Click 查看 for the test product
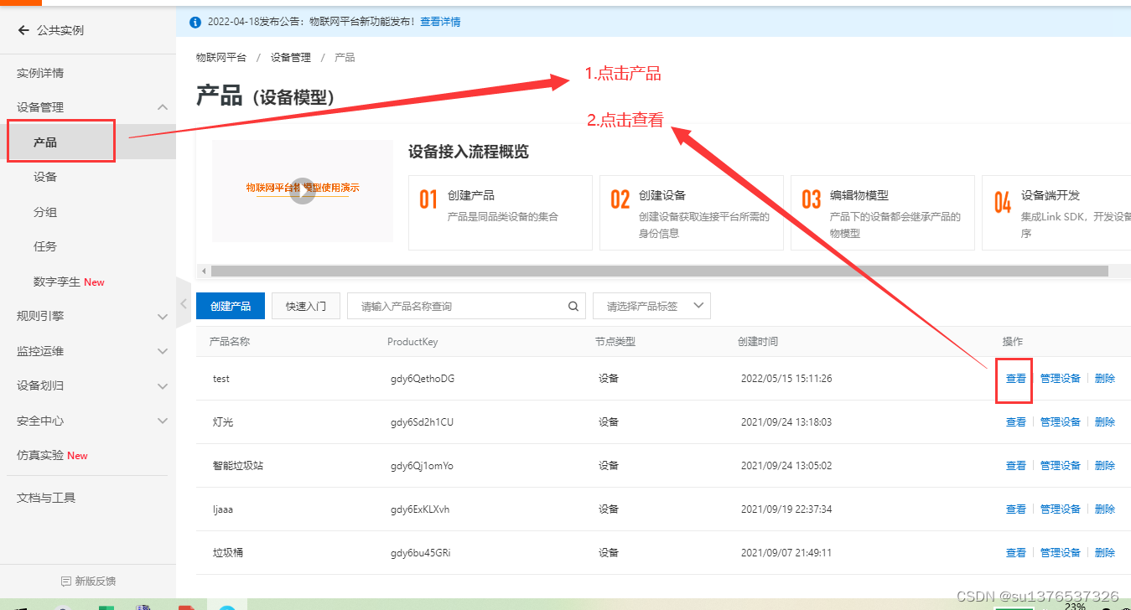This screenshot has height=610, width=1131. pyautogui.click(x=1016, y=379)
